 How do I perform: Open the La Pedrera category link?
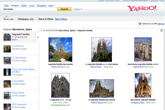click(18, 46)
